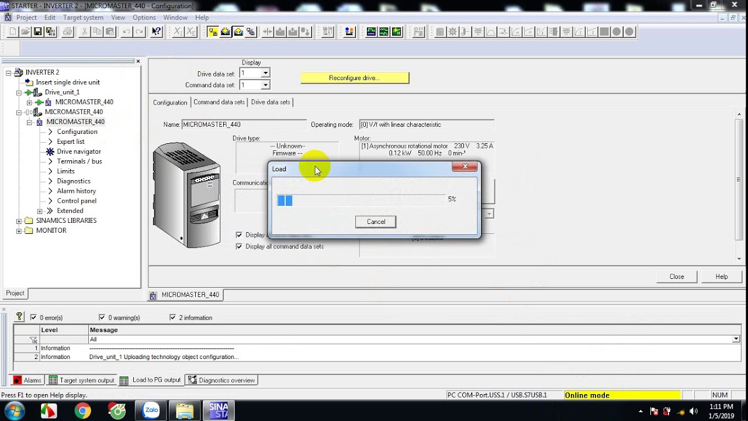Click the Drive navigator tree icon
The image size is (748, 421).
pos(50,151)
